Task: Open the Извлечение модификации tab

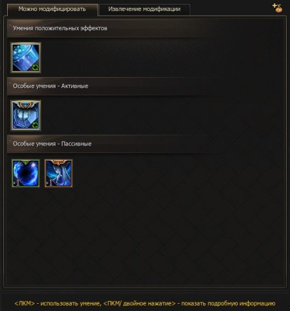Action: pyautogui.click(x=145, y=10)
